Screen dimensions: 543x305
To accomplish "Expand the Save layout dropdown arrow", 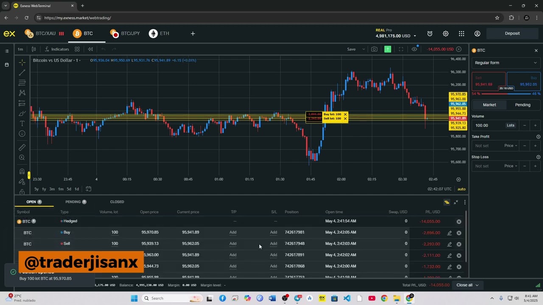I will (x=364, y=49).
